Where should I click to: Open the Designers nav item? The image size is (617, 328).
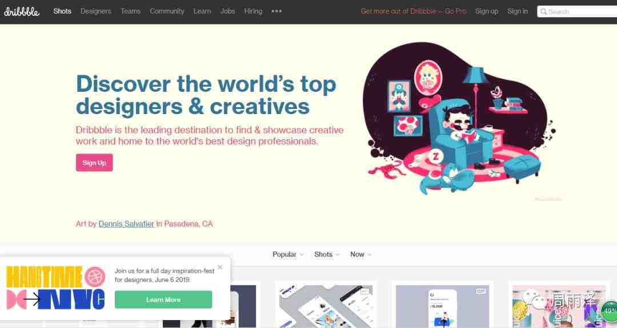96,11
